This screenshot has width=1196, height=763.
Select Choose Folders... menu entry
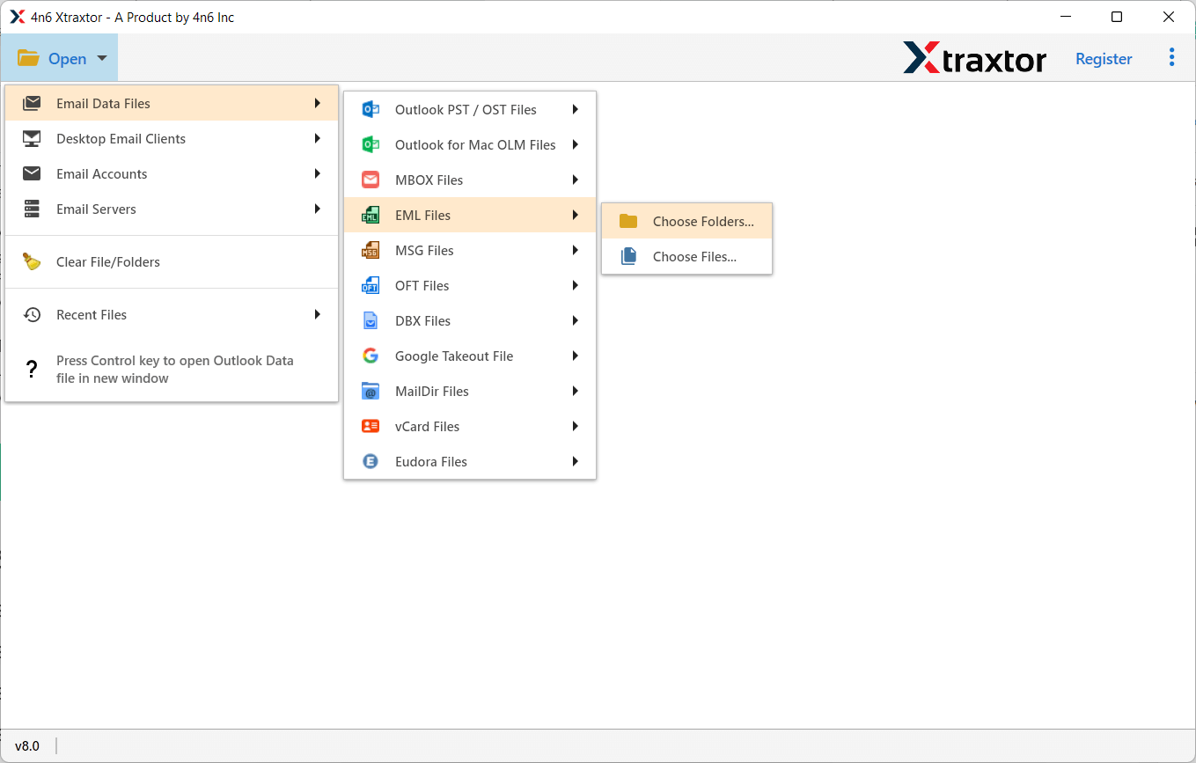(686, 221)
